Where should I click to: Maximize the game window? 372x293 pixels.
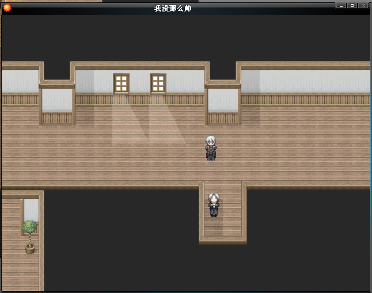pyautogui.click(x=352, y=5)
